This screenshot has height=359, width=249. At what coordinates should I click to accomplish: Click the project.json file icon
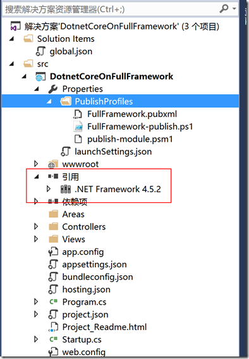coord(53,314)
